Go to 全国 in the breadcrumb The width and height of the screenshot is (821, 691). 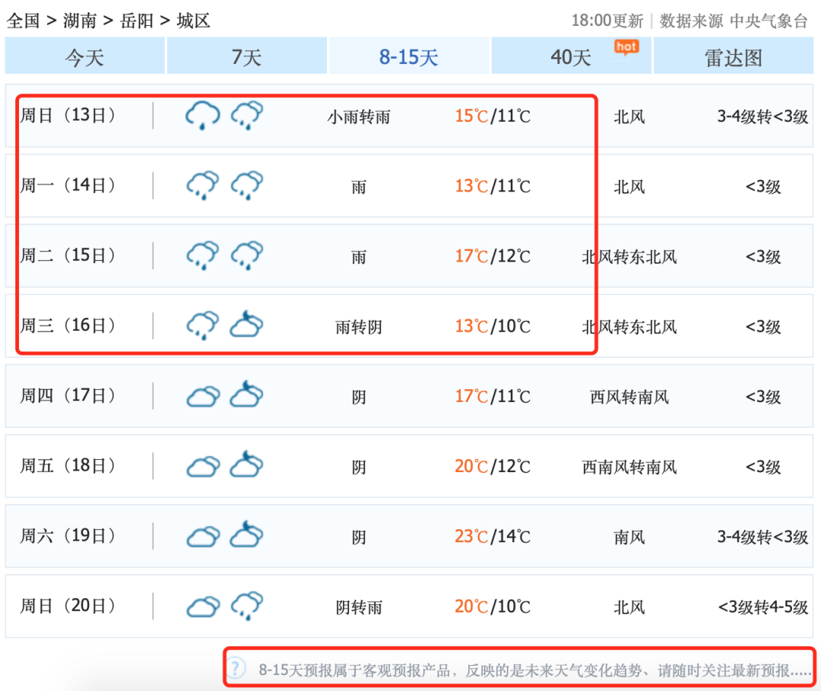pos(23,21)
